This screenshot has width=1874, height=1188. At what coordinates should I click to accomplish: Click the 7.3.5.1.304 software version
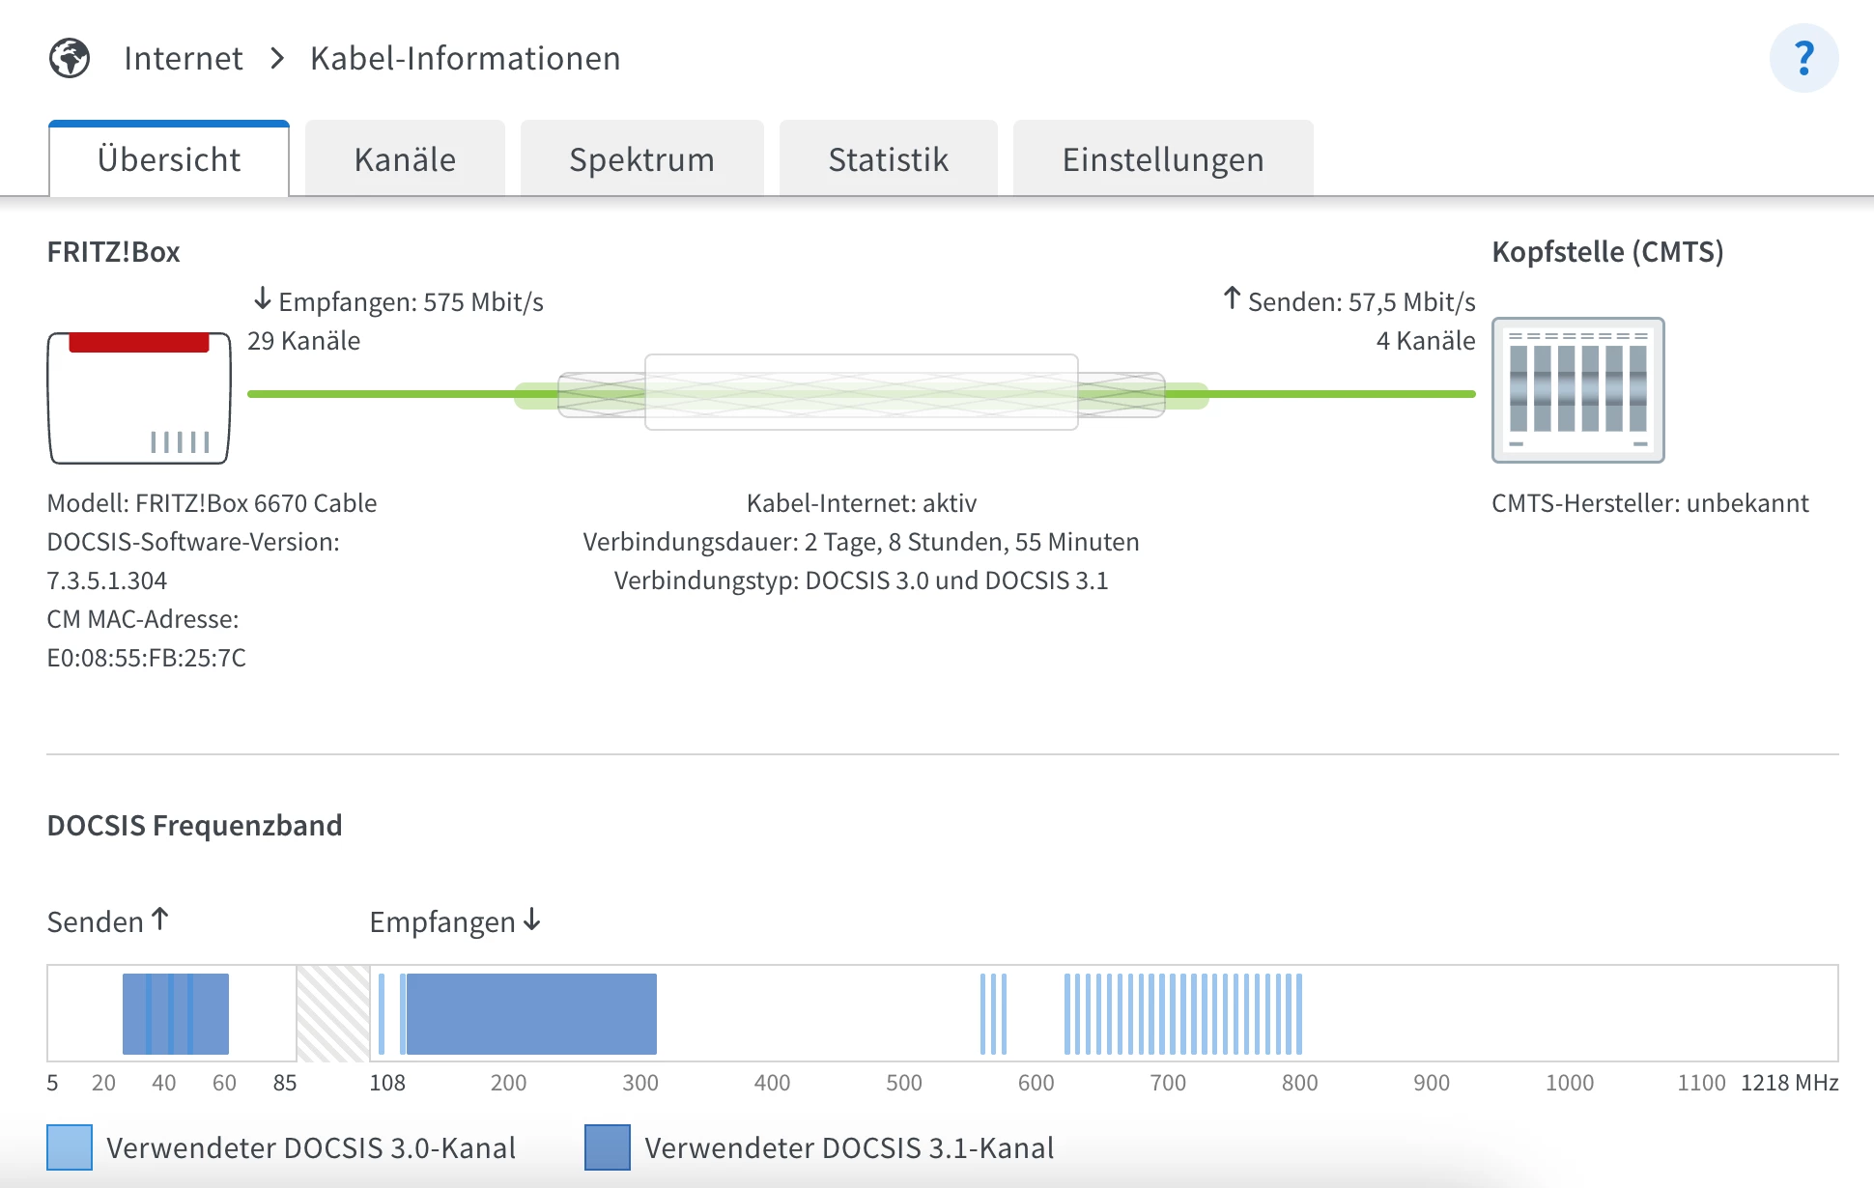(x=107, y=580)
